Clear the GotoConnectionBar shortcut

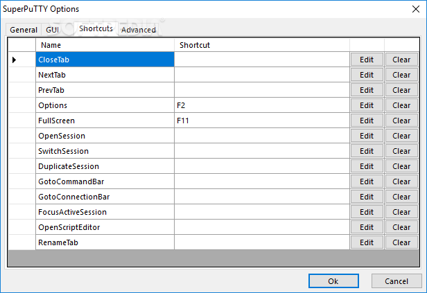401,197
